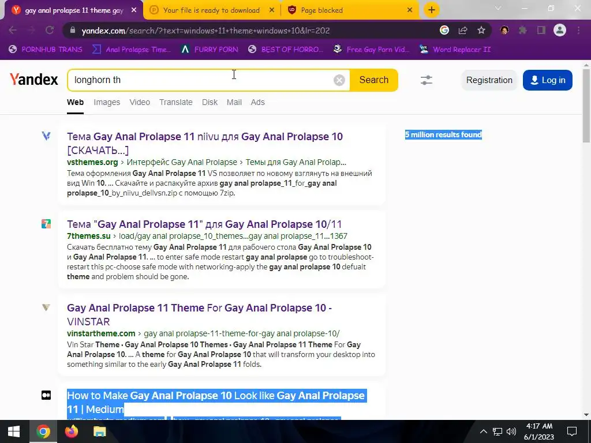This screenshot has width=591, height=443.
Task: Open File Explorer from the taskbar
Action: click(x=99, y=431)
